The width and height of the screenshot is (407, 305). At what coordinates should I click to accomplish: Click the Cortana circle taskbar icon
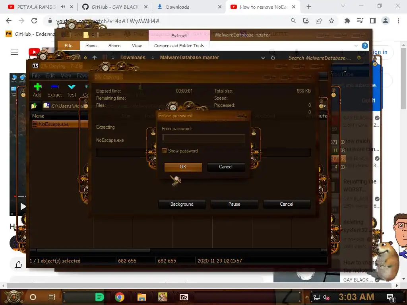pyautogui.click(x=33, y=297)
